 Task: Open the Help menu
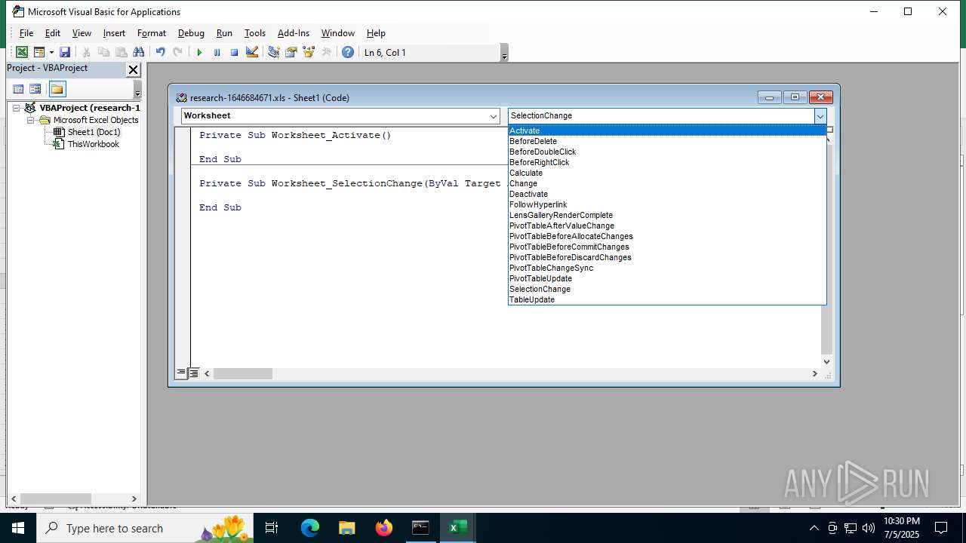pos(376,33)
